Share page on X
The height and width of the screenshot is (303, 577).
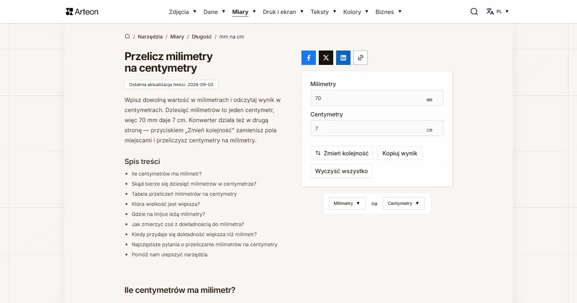click(326, 58)
